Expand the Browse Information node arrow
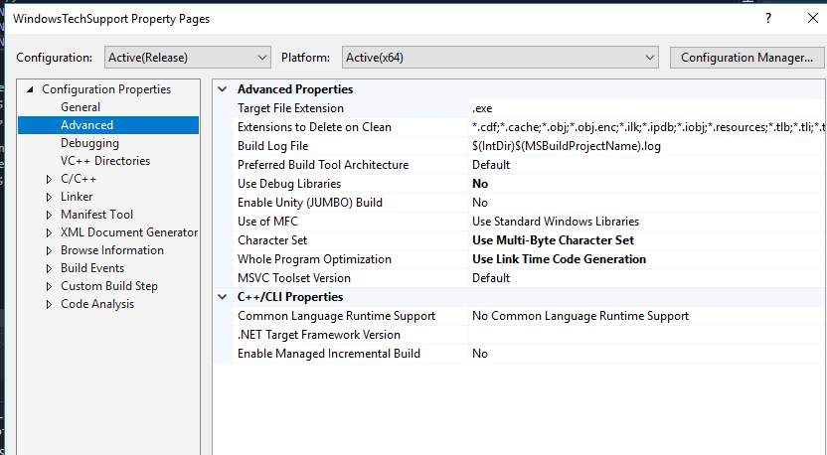Viewport: 827px width, 455px height. tap(49, 251)
